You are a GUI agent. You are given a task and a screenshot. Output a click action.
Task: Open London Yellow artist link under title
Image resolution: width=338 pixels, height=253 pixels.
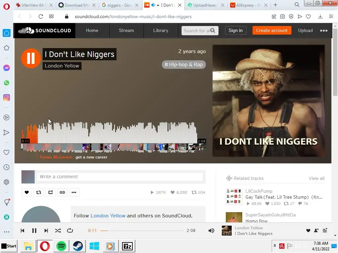pos(62,66)
